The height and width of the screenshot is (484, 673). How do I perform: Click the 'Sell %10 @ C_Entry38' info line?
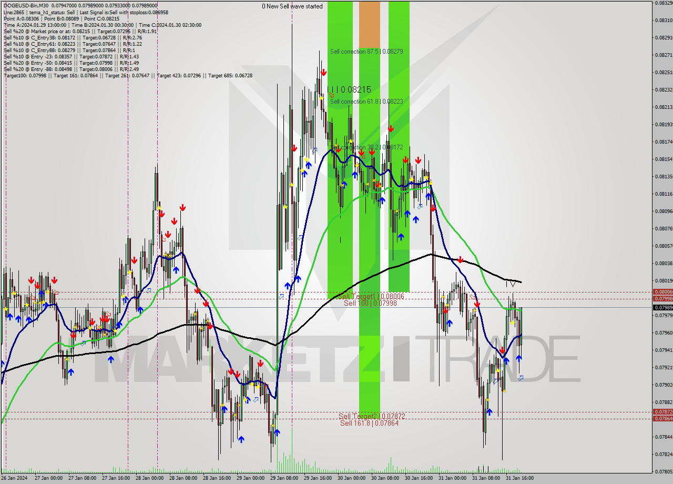pos(73,37)
